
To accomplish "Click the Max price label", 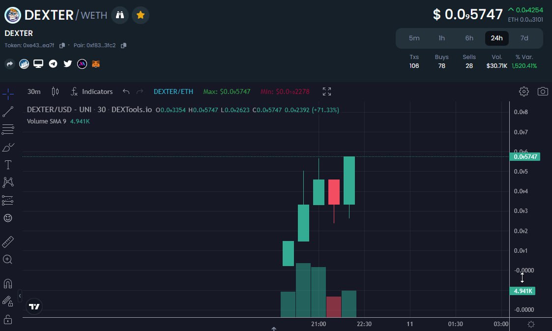I will click(x=227, y=91).
